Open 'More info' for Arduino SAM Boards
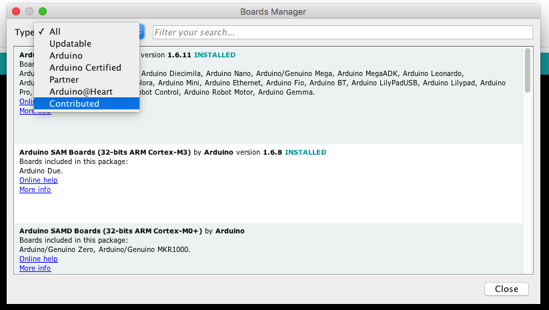549x310 pixels. pyautogui.click(x=35, y=189)
